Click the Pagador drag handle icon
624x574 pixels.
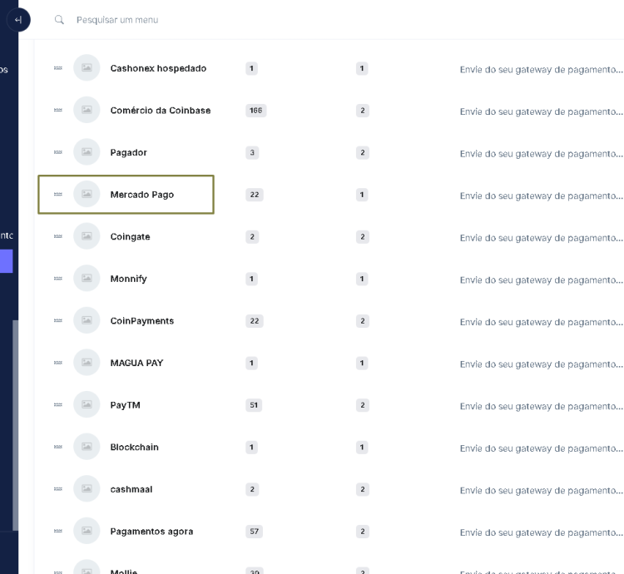point(57,152)
